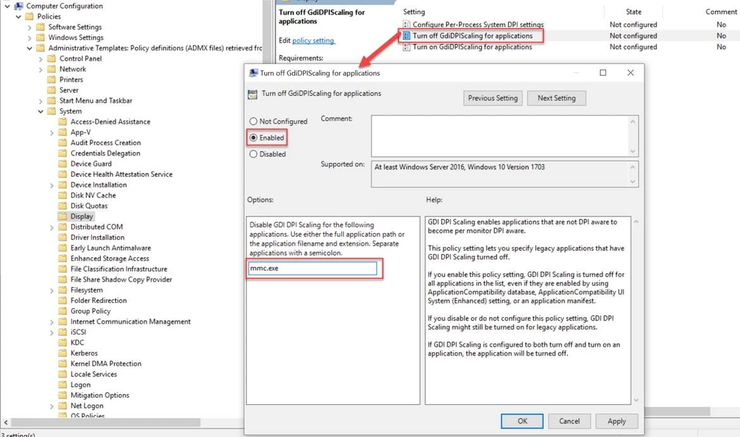Click the mmc.exe application text field
Screen dimensions: 740x437
click(x=312, y=268)
